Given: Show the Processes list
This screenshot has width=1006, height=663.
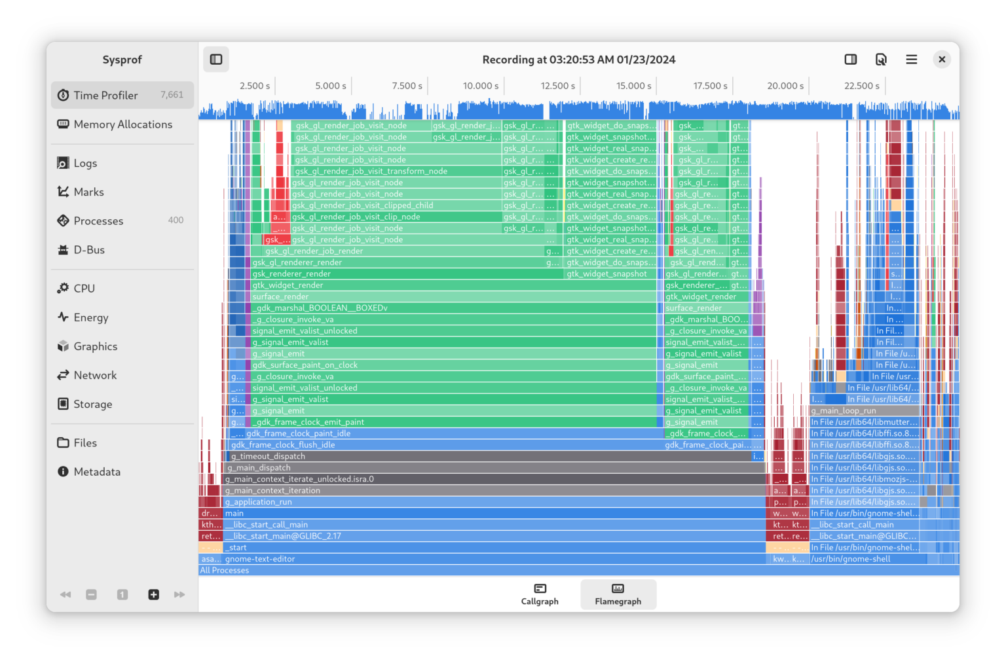Looking at the screenshot, I should [98, 221].
